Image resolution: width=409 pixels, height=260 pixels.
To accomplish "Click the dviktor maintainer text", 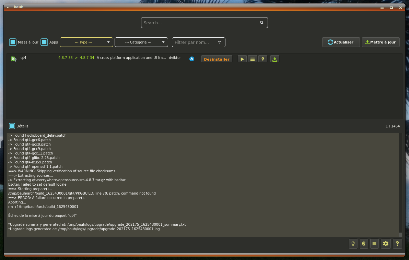I will 175,58.
